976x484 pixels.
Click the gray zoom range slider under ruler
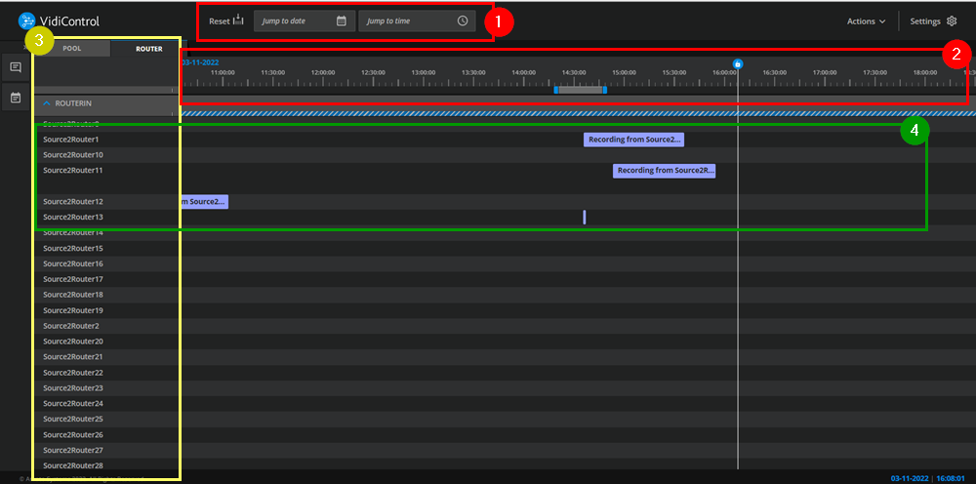point(581,90)
